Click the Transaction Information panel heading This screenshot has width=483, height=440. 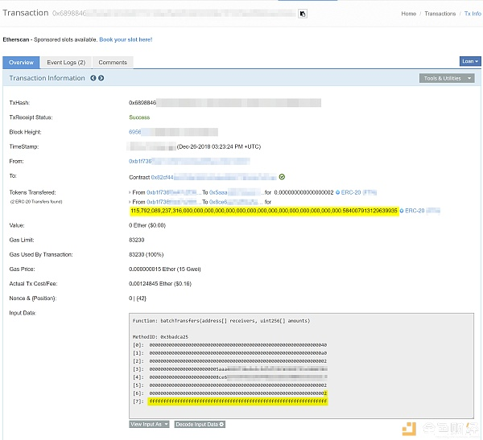(47, 78)
